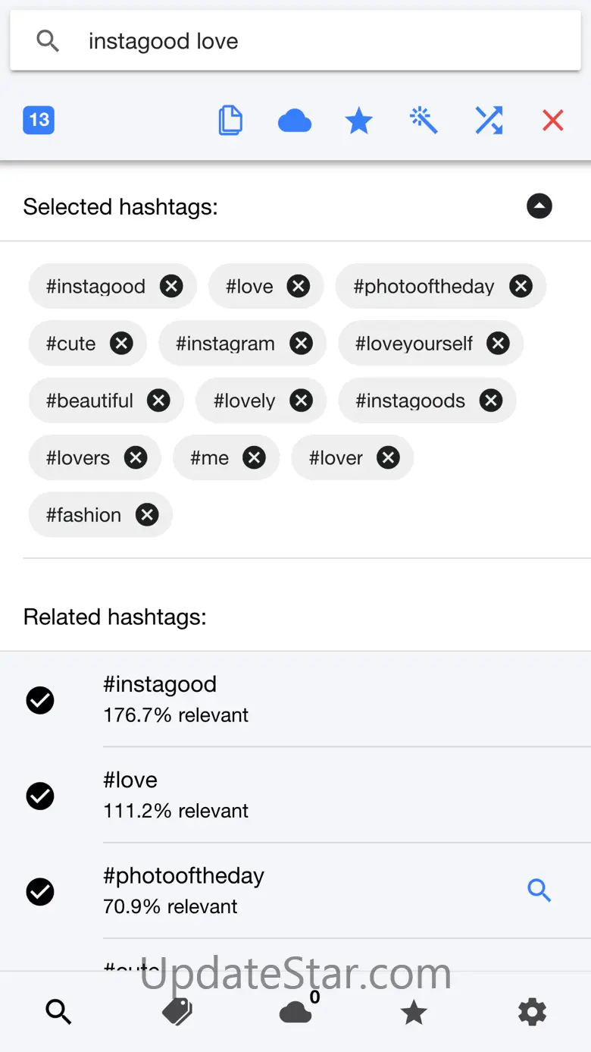Click the blue cloud icon in toolbar
The height and width of the screenshot is (1052, 591).
295,121
